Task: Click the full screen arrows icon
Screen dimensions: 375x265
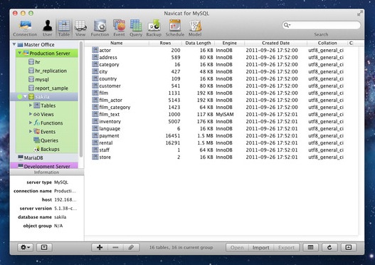Action: 359,14
